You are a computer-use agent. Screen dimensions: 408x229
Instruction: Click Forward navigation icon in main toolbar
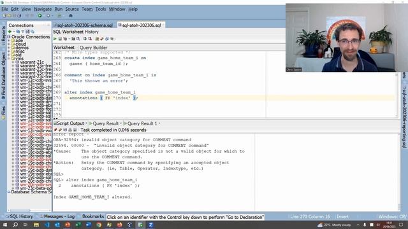coord(48,16)
